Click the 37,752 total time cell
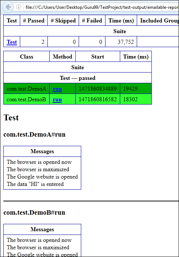 (121, 42)
